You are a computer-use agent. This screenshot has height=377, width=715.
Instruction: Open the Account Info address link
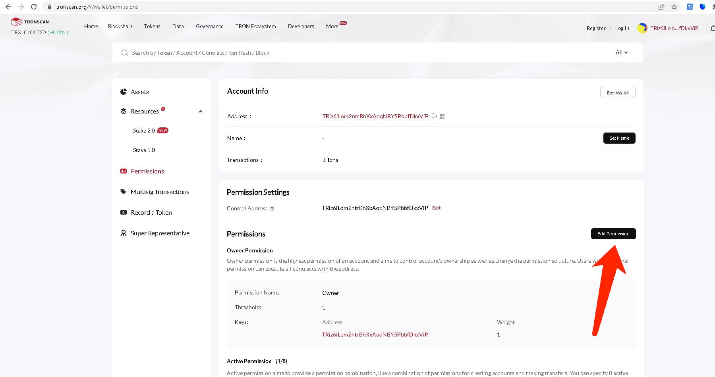click(x=375, y=116)
